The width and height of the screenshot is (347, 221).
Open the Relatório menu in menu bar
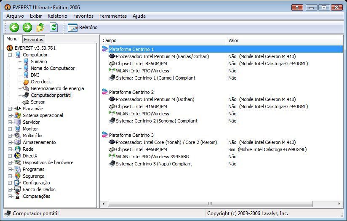(x=57, y=16)
